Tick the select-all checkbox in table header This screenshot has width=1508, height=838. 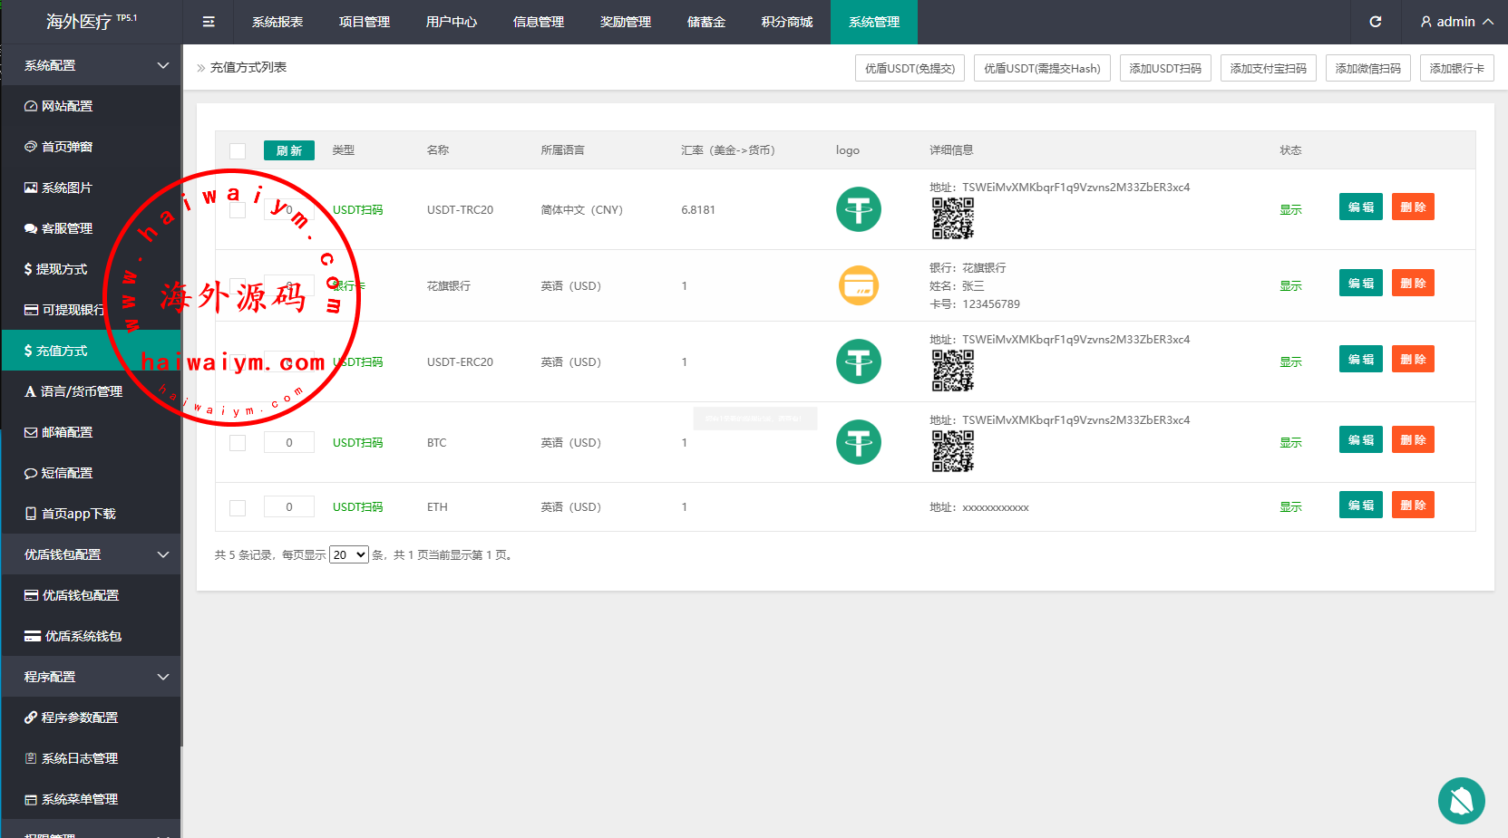pos(238,151)
